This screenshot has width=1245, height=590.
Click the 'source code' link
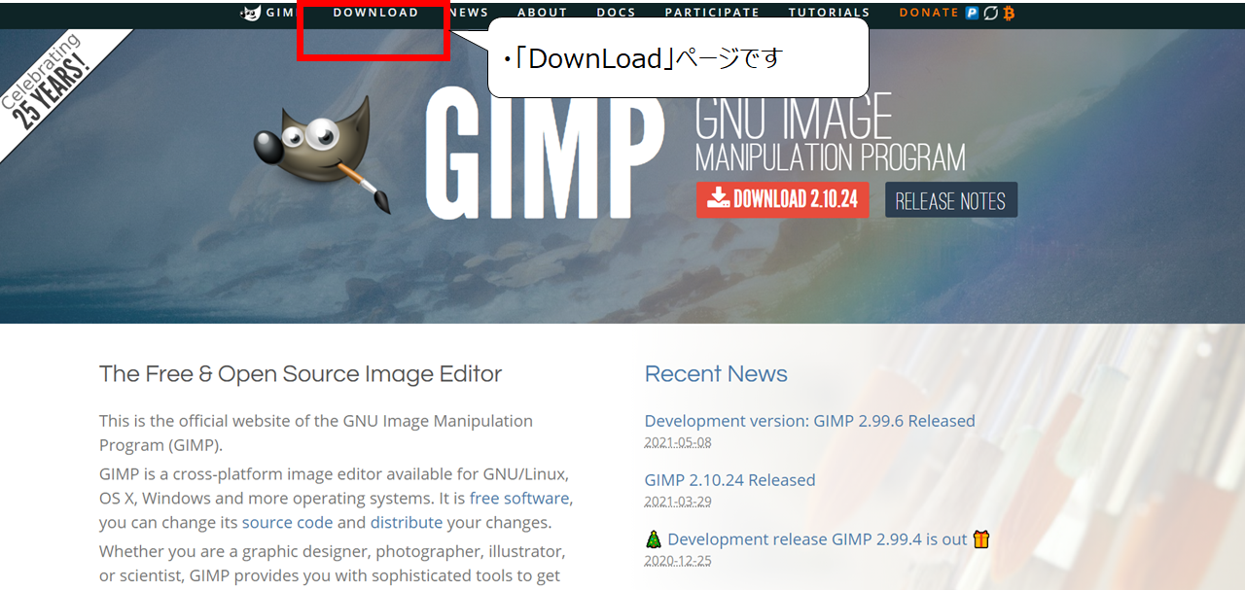point(287,523)
